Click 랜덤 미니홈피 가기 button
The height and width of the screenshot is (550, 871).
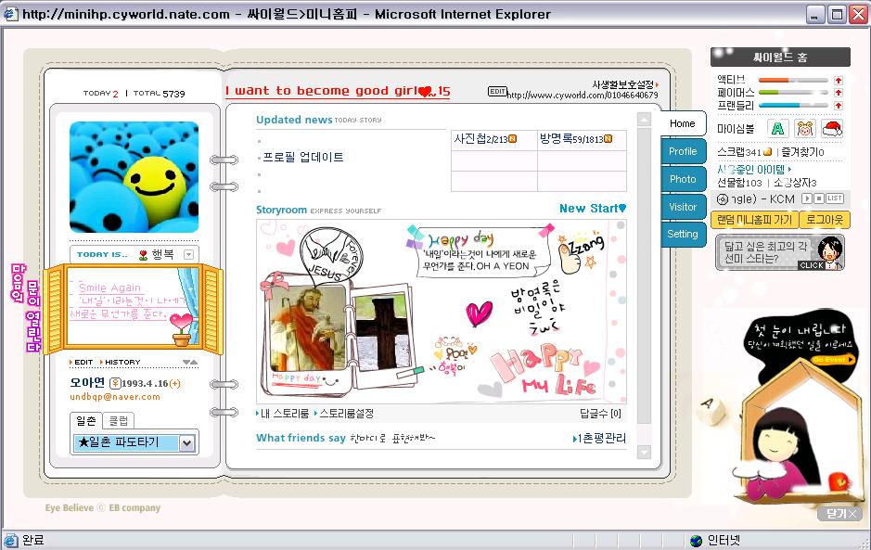tap(754, 220)
